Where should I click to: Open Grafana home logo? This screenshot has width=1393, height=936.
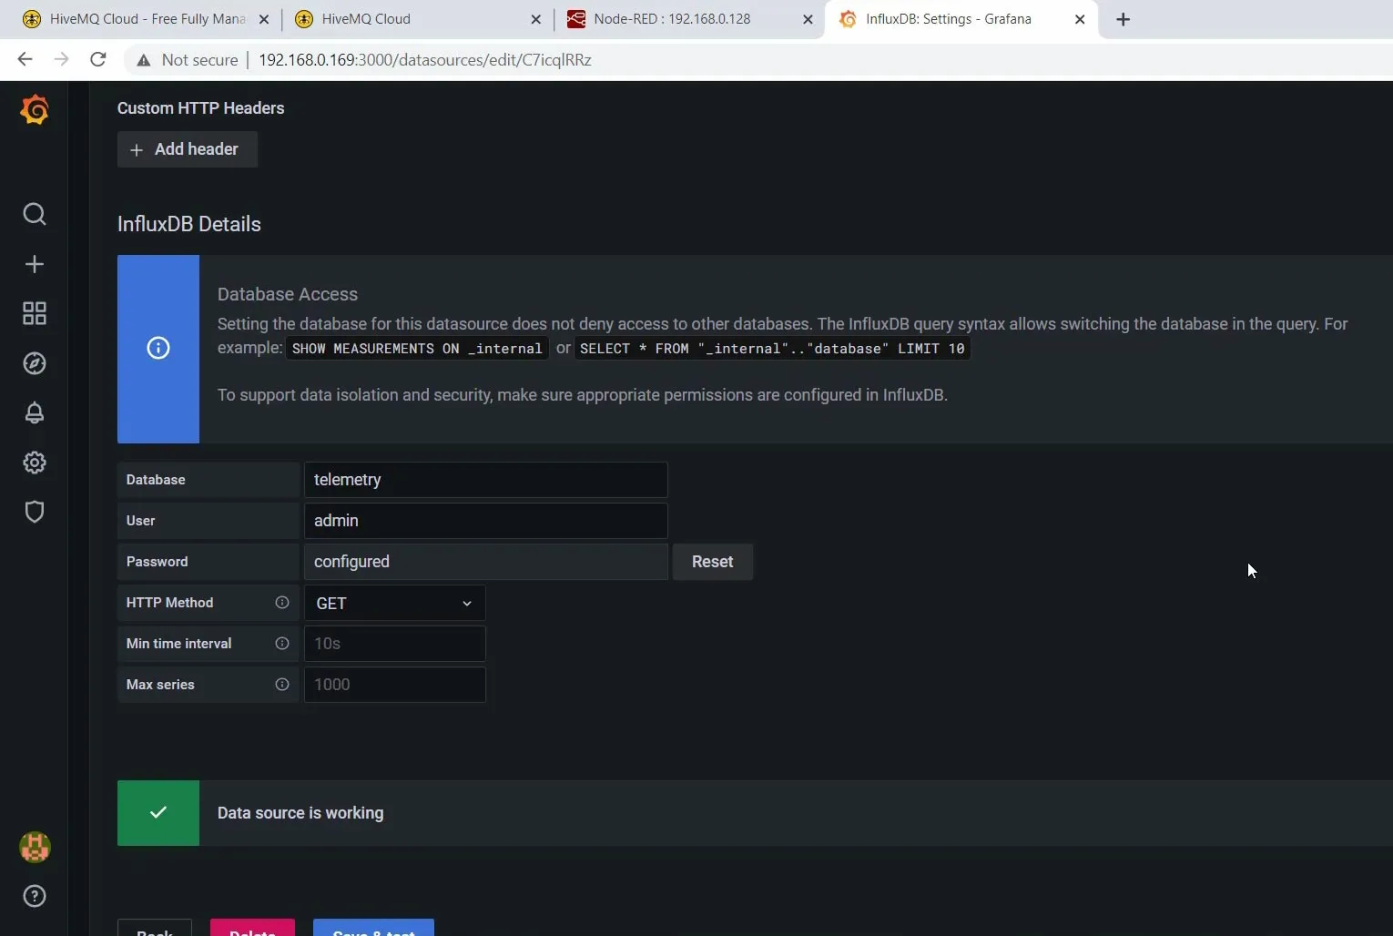pos(35,110)
